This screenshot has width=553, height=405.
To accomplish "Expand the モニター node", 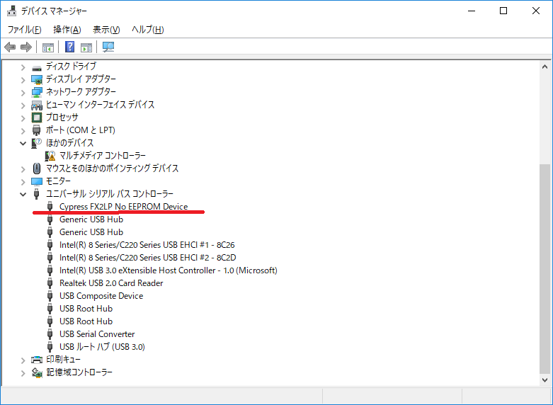I will tap(23, 181).
